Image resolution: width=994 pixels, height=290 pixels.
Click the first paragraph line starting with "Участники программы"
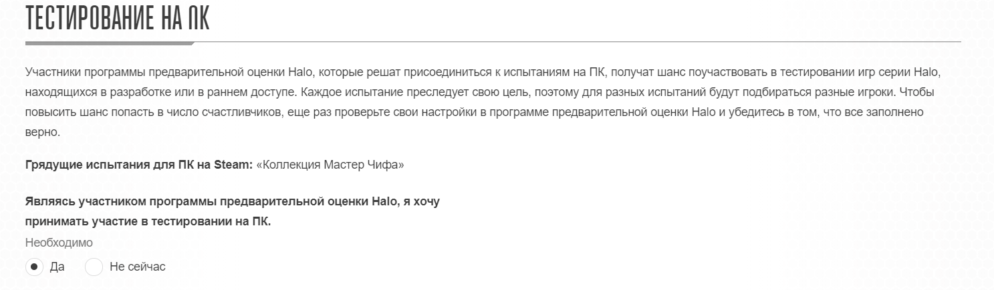coord(483,71)
